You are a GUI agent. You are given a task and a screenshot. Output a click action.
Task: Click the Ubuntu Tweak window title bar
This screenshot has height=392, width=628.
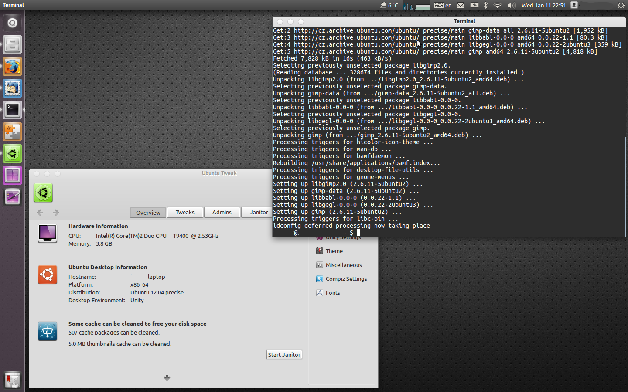(x=151, y=173)
